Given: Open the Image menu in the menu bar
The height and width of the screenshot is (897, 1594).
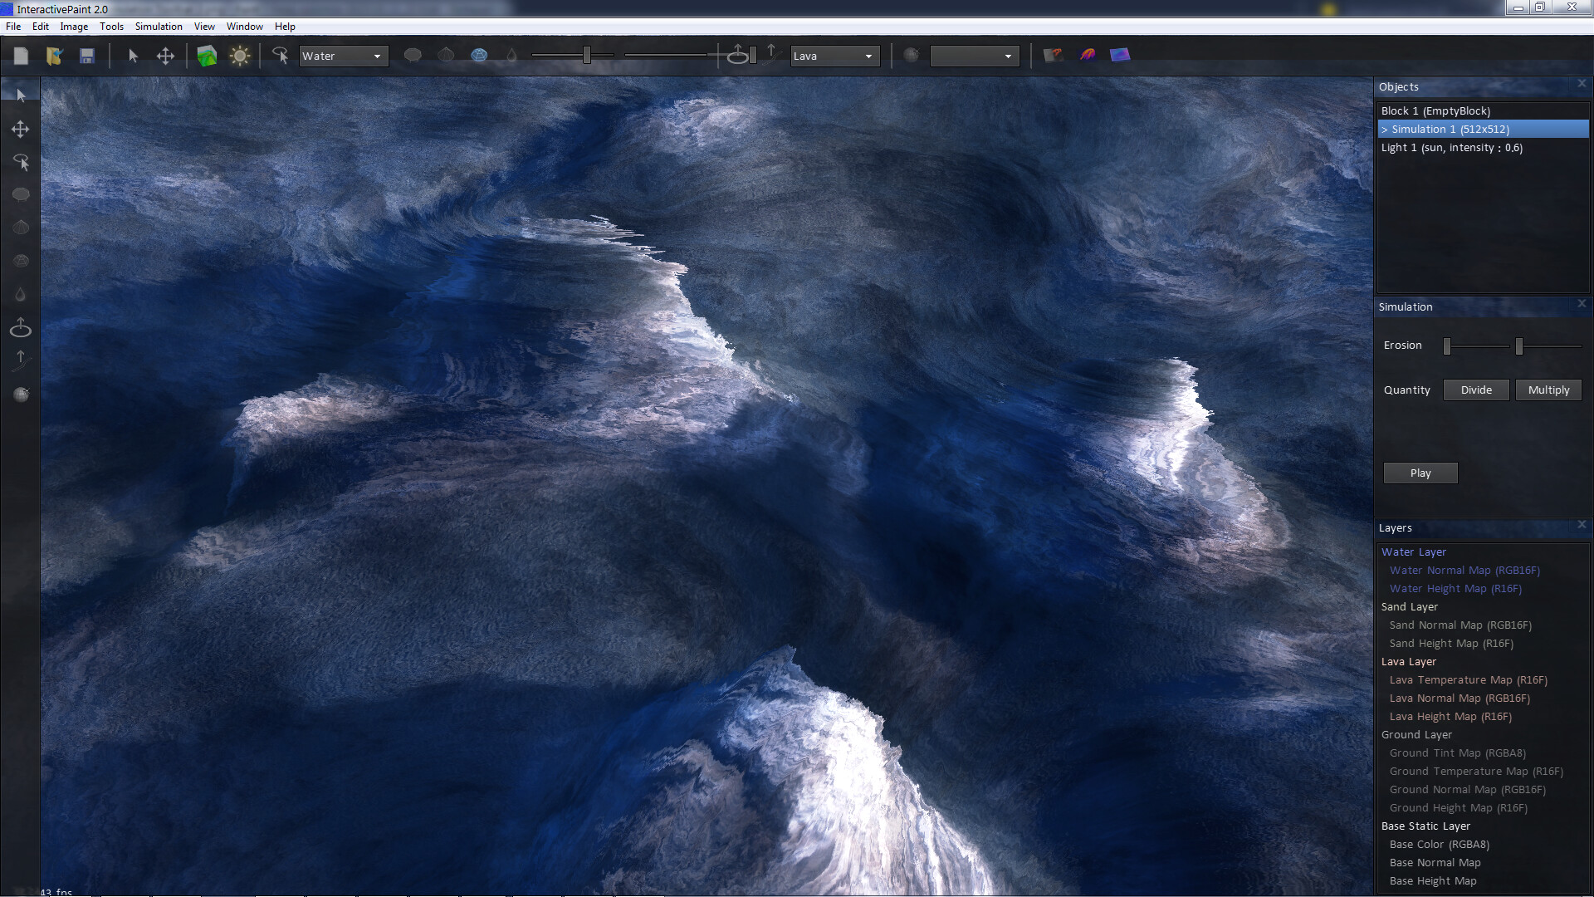Looking at the screenshot, I should pyautogui.click(x=74, y=26).
